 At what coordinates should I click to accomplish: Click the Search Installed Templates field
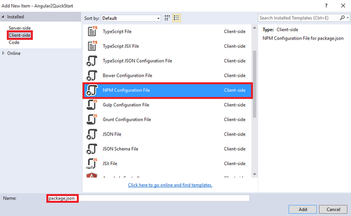[x=298, y=18]
